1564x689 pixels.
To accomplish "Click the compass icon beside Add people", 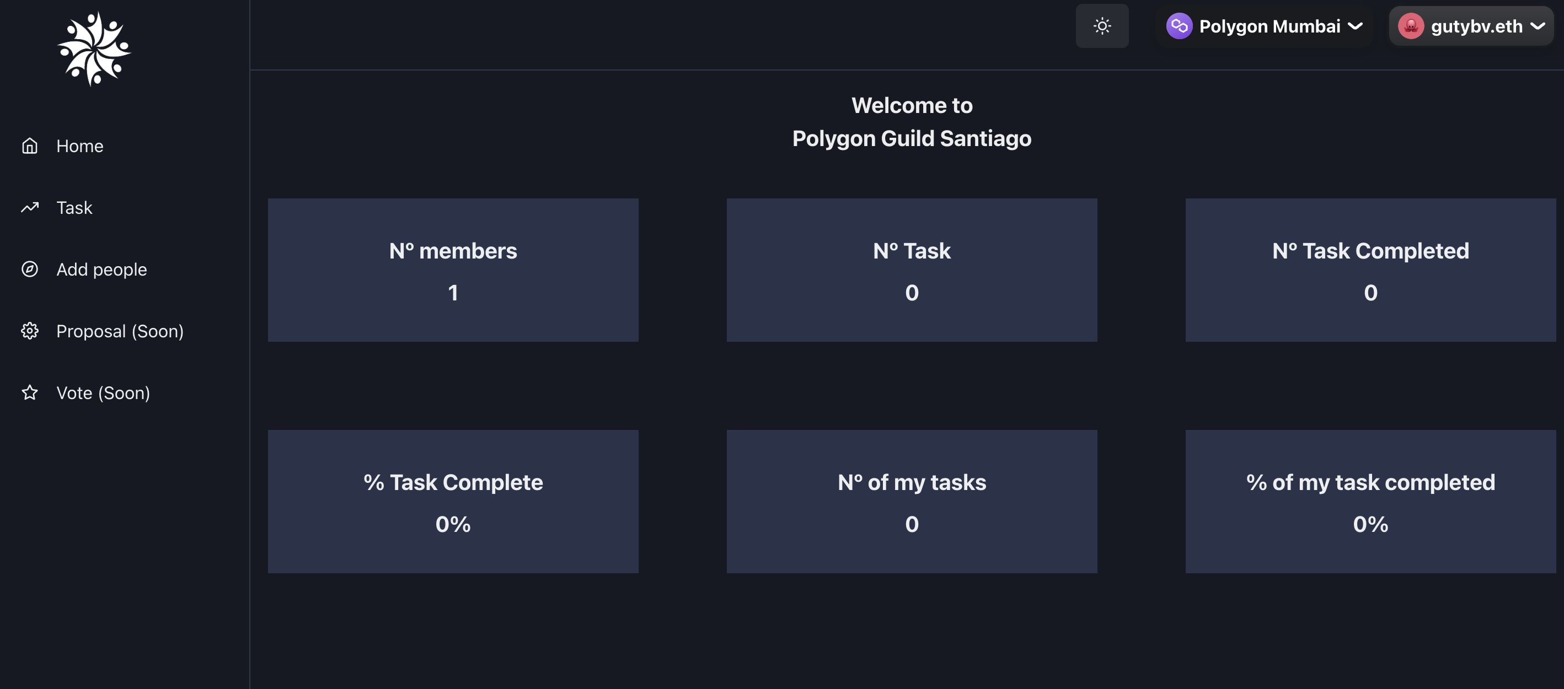I will click(x=30, y=269).
